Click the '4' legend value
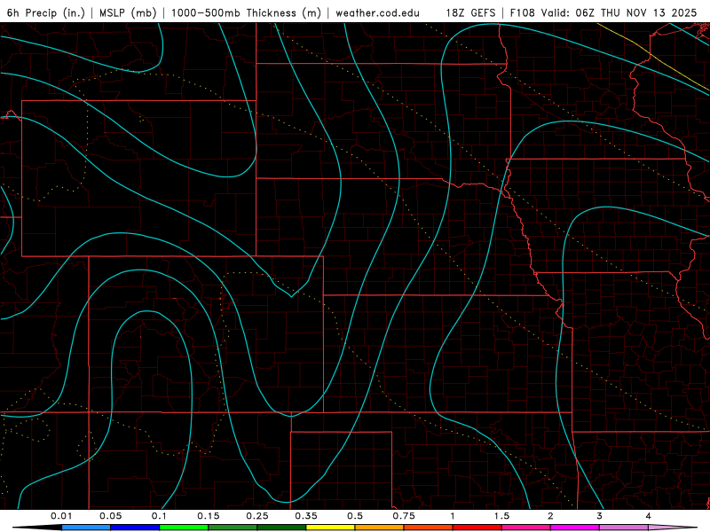This screenshot has width=710, height=532. coord(649,516)
